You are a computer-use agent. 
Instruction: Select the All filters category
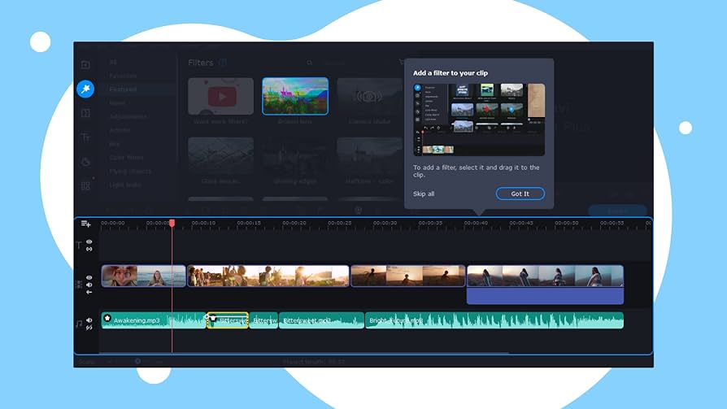click(113, 62)
